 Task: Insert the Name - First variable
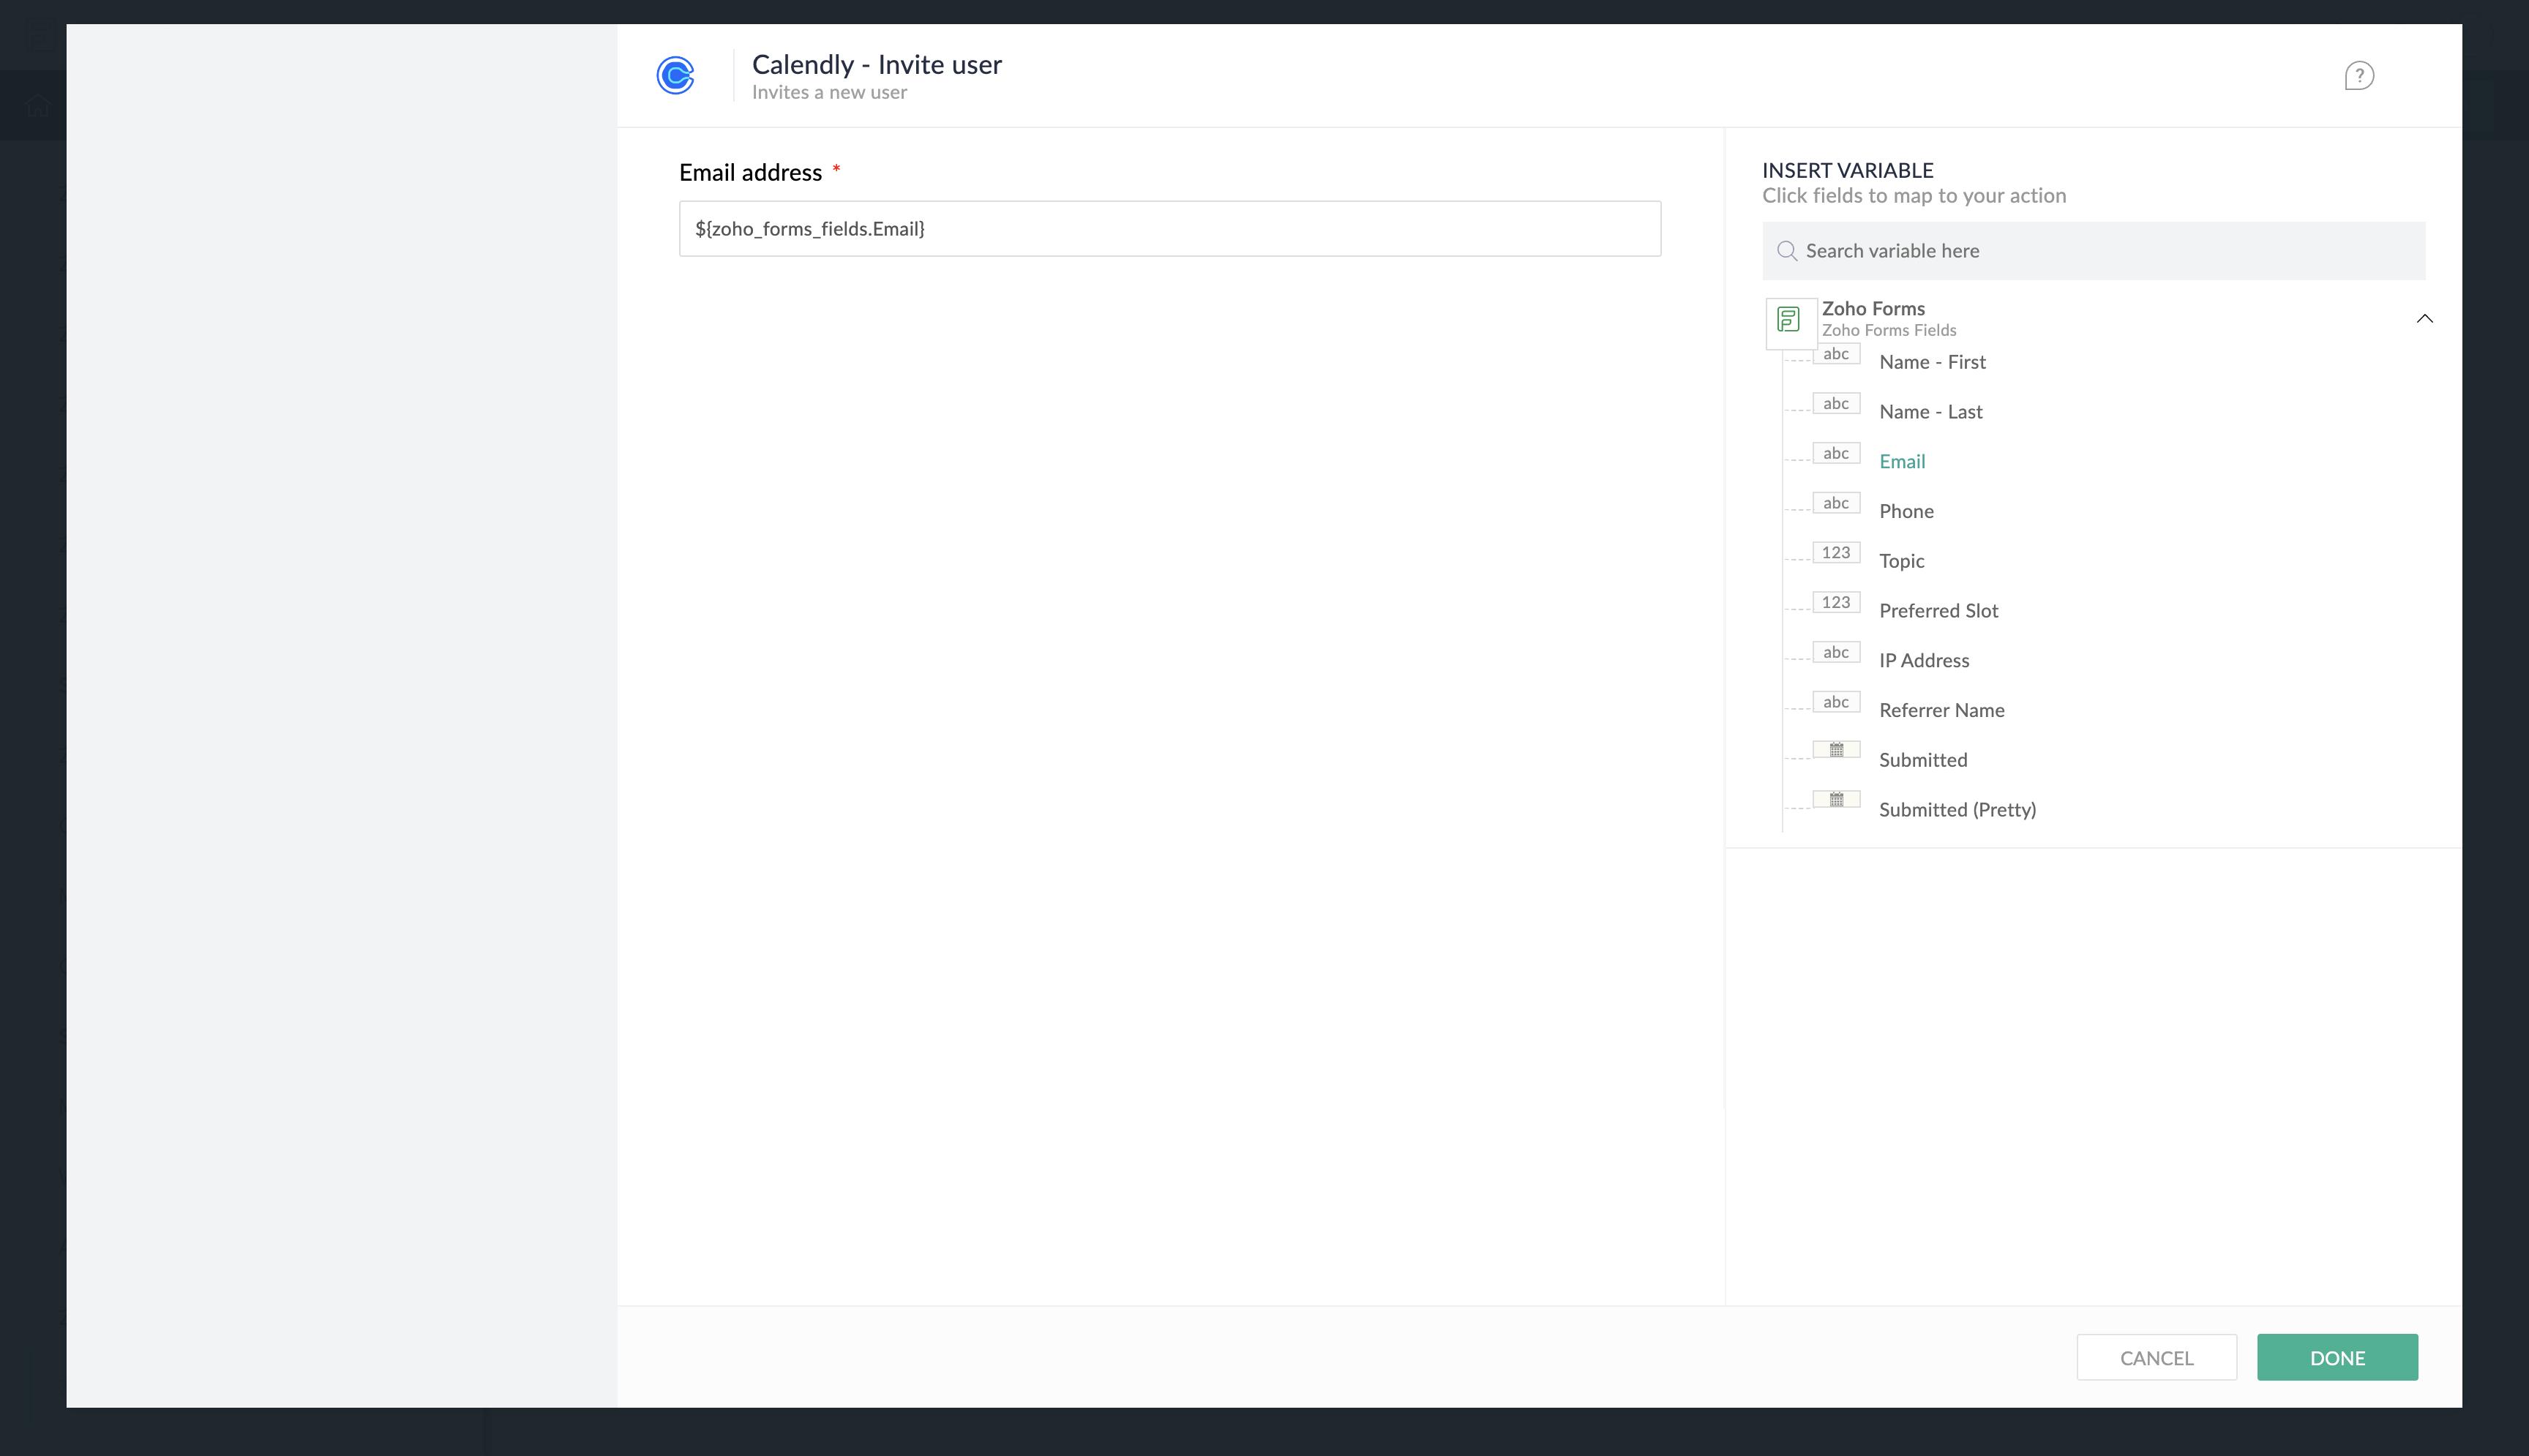[x=1932, y=362]
